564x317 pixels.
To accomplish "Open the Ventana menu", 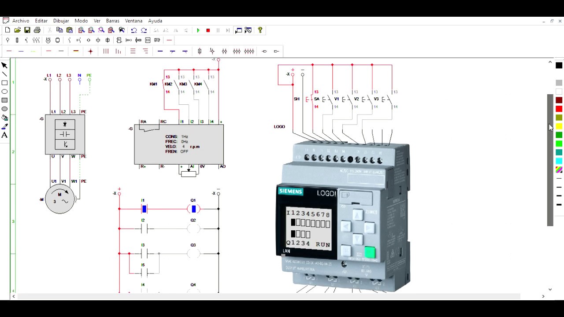I will [134, 21].
